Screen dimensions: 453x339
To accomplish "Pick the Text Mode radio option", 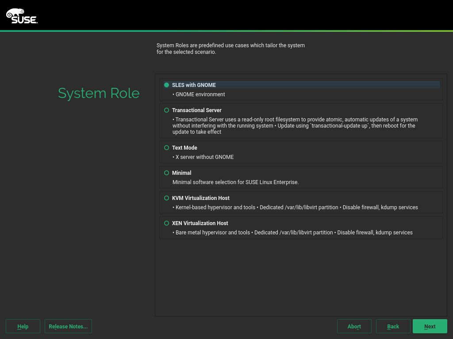I will tap(166, 147).
